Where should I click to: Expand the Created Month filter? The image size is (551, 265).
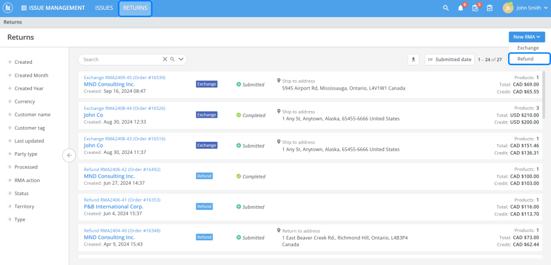coord(31,75)
